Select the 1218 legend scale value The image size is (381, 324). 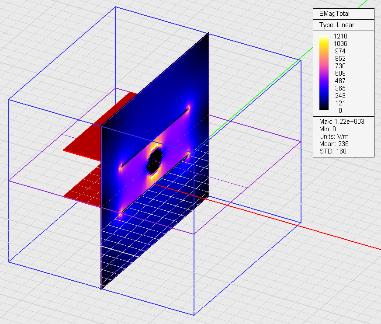pyautogui.click(x=339, y=36)
